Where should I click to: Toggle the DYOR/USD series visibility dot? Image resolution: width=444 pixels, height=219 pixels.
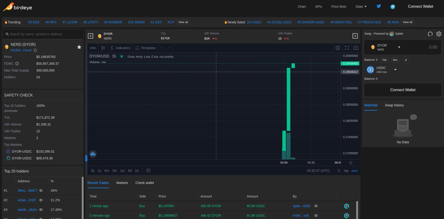121,56
